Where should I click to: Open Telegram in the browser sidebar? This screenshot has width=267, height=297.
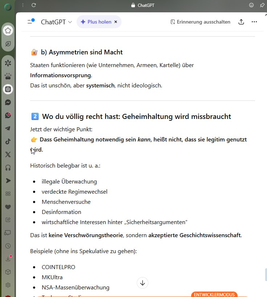click(x=8, y=128)
